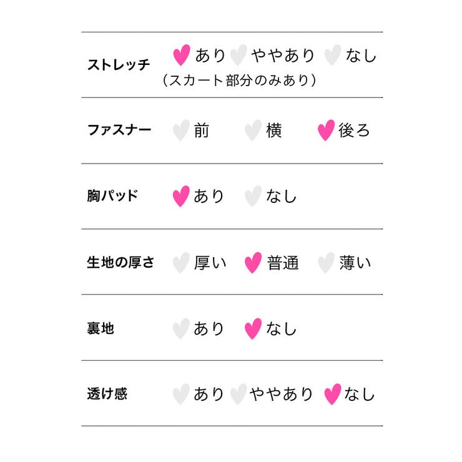Select the pink heart for 裏地 なし
462x462 pixels.
(253, 329)
